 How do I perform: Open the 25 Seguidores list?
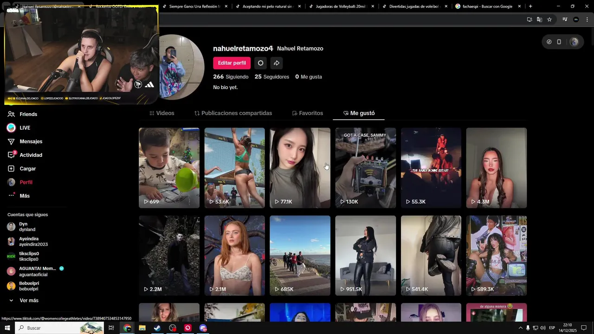(x=271, y=77)
